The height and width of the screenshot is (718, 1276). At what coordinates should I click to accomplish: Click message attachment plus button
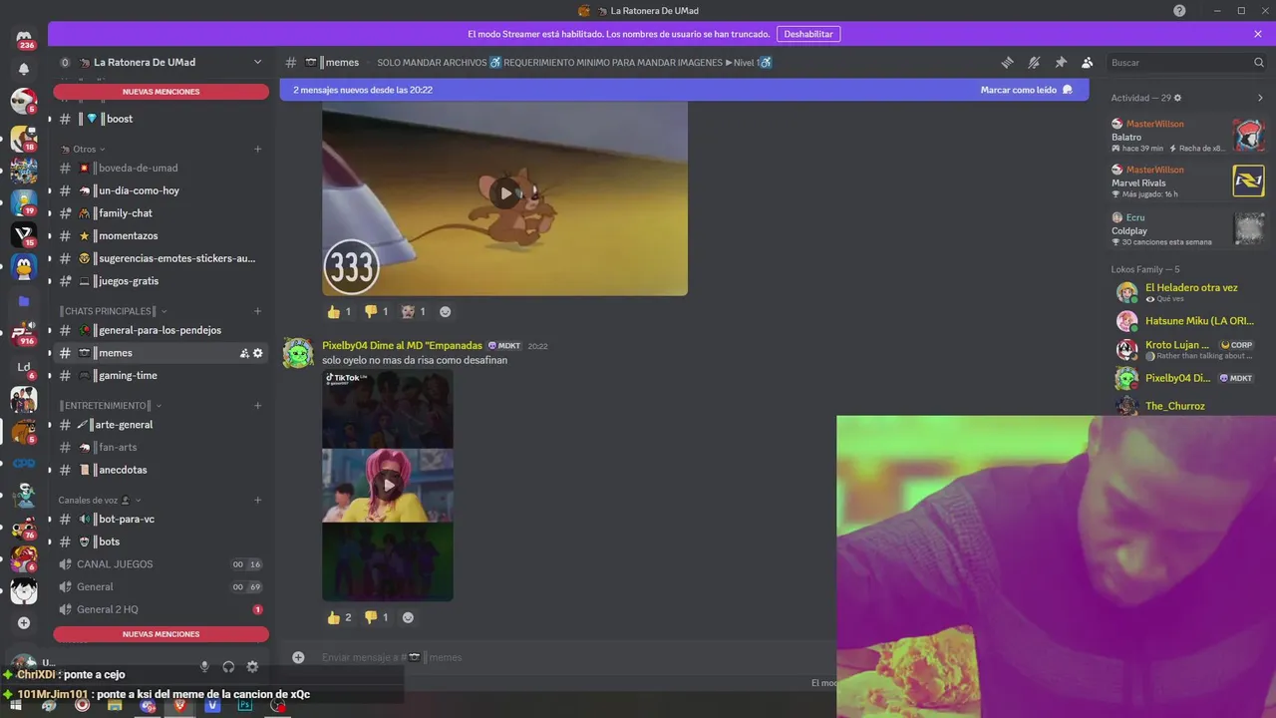pyautogui.click(x=298, y=657)
